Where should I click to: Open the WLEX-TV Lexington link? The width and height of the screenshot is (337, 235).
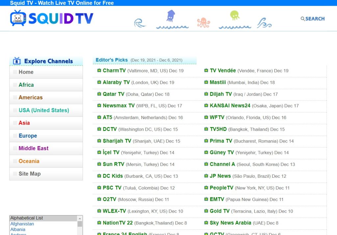(114, 211)
